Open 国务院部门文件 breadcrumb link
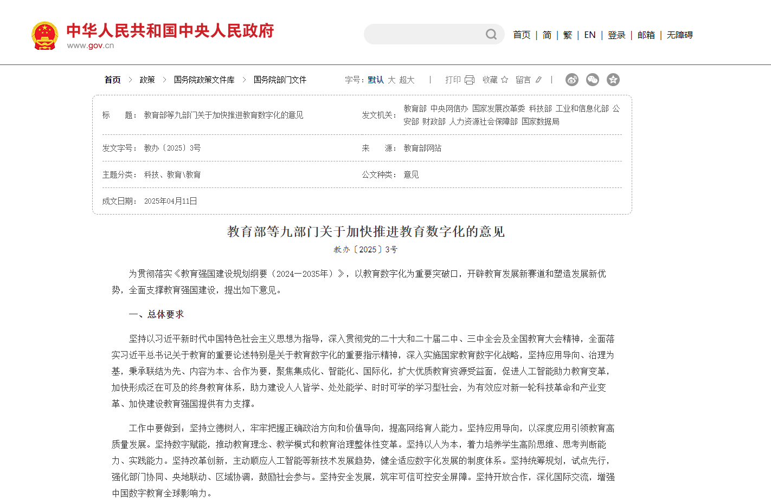The image size is (771, 499). pyautogui.click(x=280, y=80)
